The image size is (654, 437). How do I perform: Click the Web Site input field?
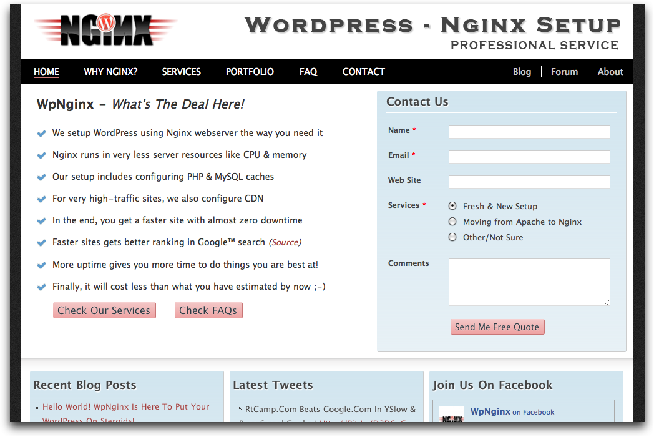click(529, 182)
